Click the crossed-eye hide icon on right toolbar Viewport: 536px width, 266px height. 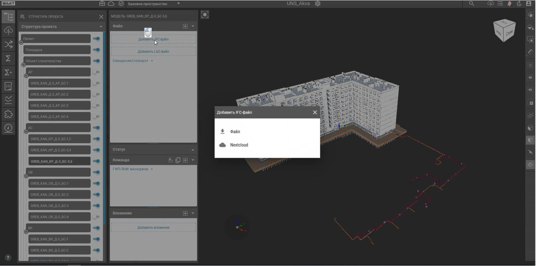530,90
